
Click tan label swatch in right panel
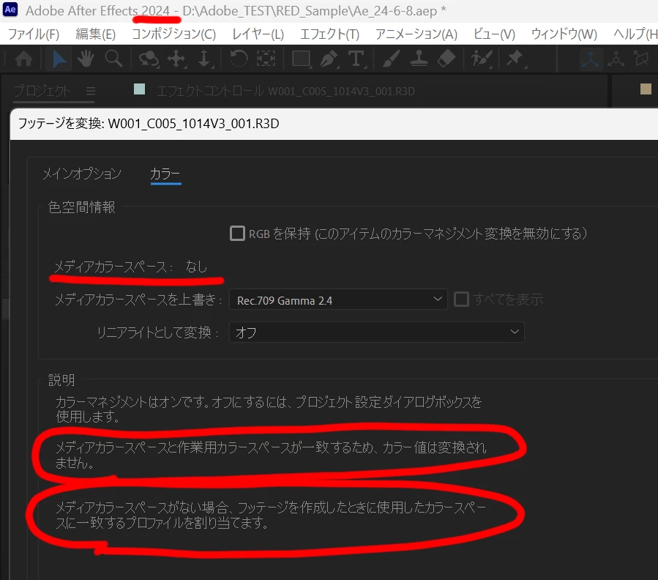click(x=646, y=89)
